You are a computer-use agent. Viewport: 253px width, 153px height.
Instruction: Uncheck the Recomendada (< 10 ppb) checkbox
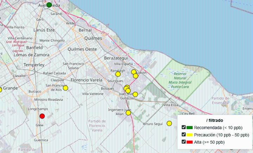[184, 127]
